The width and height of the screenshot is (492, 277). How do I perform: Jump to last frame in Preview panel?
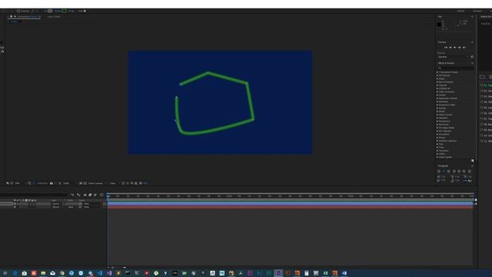(464, 48)
